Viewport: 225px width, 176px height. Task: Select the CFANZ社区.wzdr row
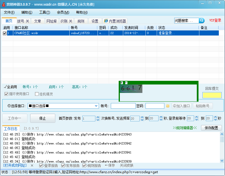110,33
